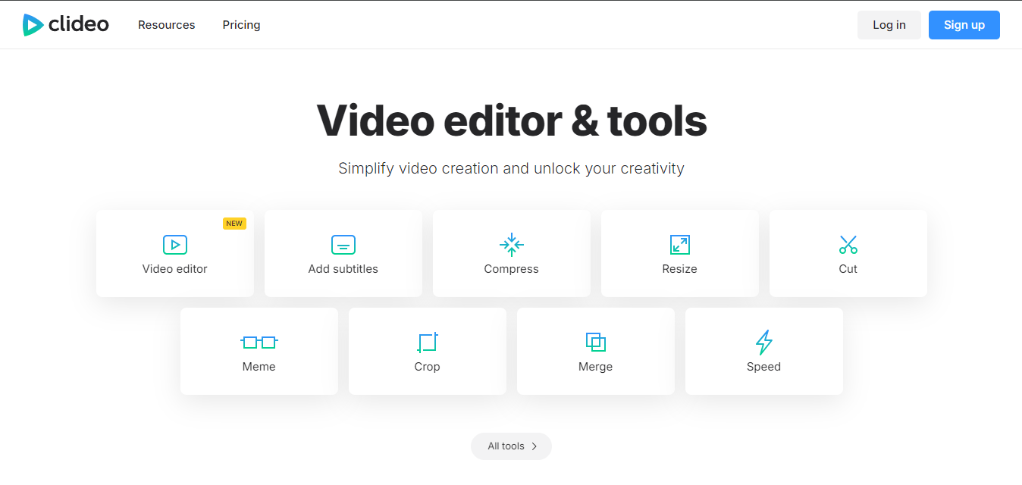Select the Cut scissors icon
This screenshot has width=1022, height=485.
[x=848, y=245]
